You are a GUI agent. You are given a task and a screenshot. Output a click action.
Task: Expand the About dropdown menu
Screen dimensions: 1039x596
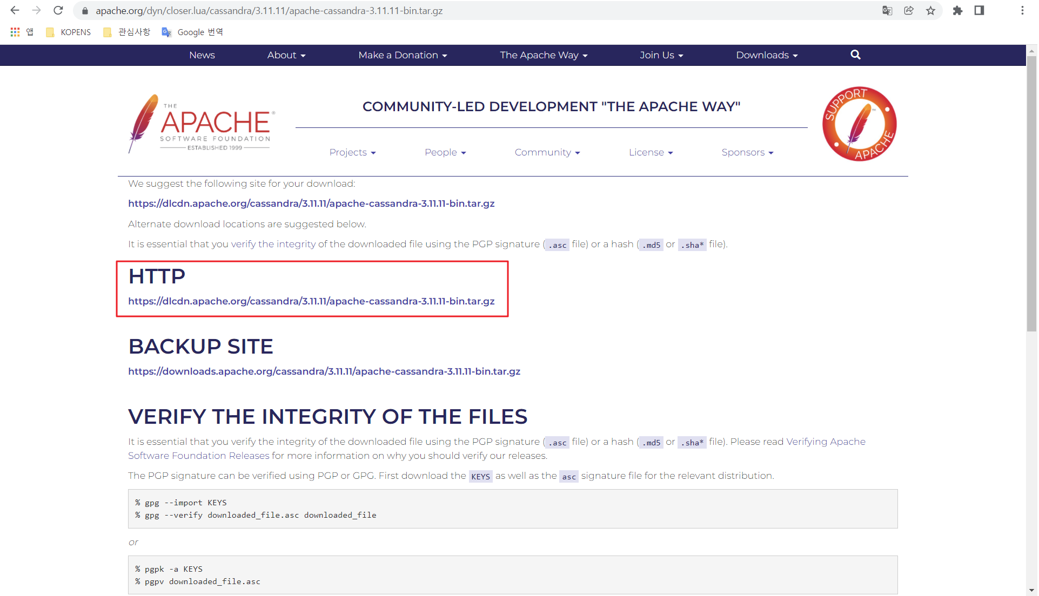tap(286, 55)
